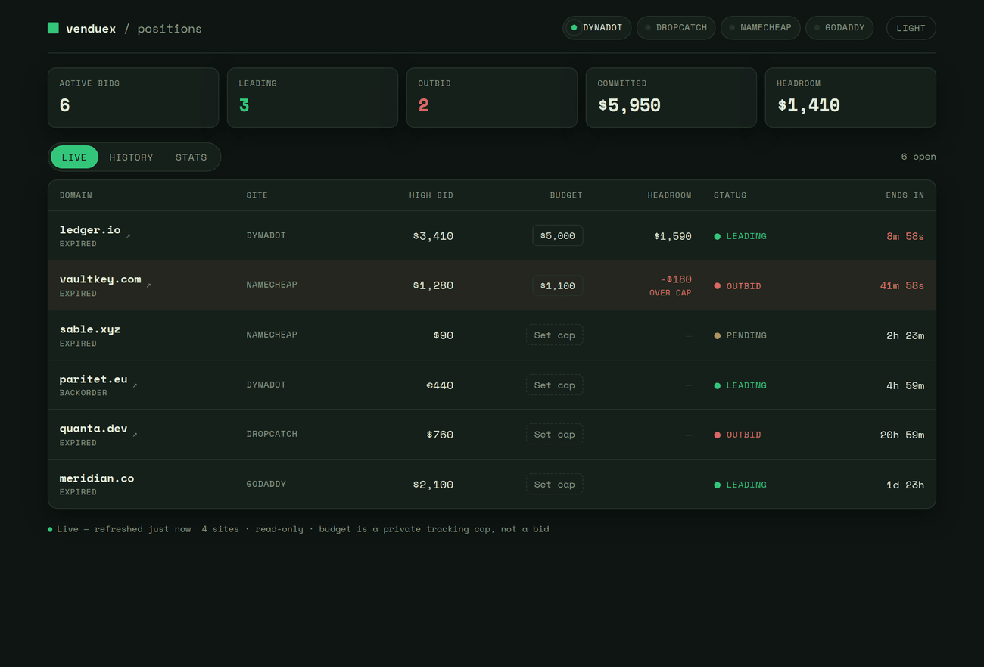The image size is (984, 667).
Task: Select the LIVE tab
Action: point(74,157)
